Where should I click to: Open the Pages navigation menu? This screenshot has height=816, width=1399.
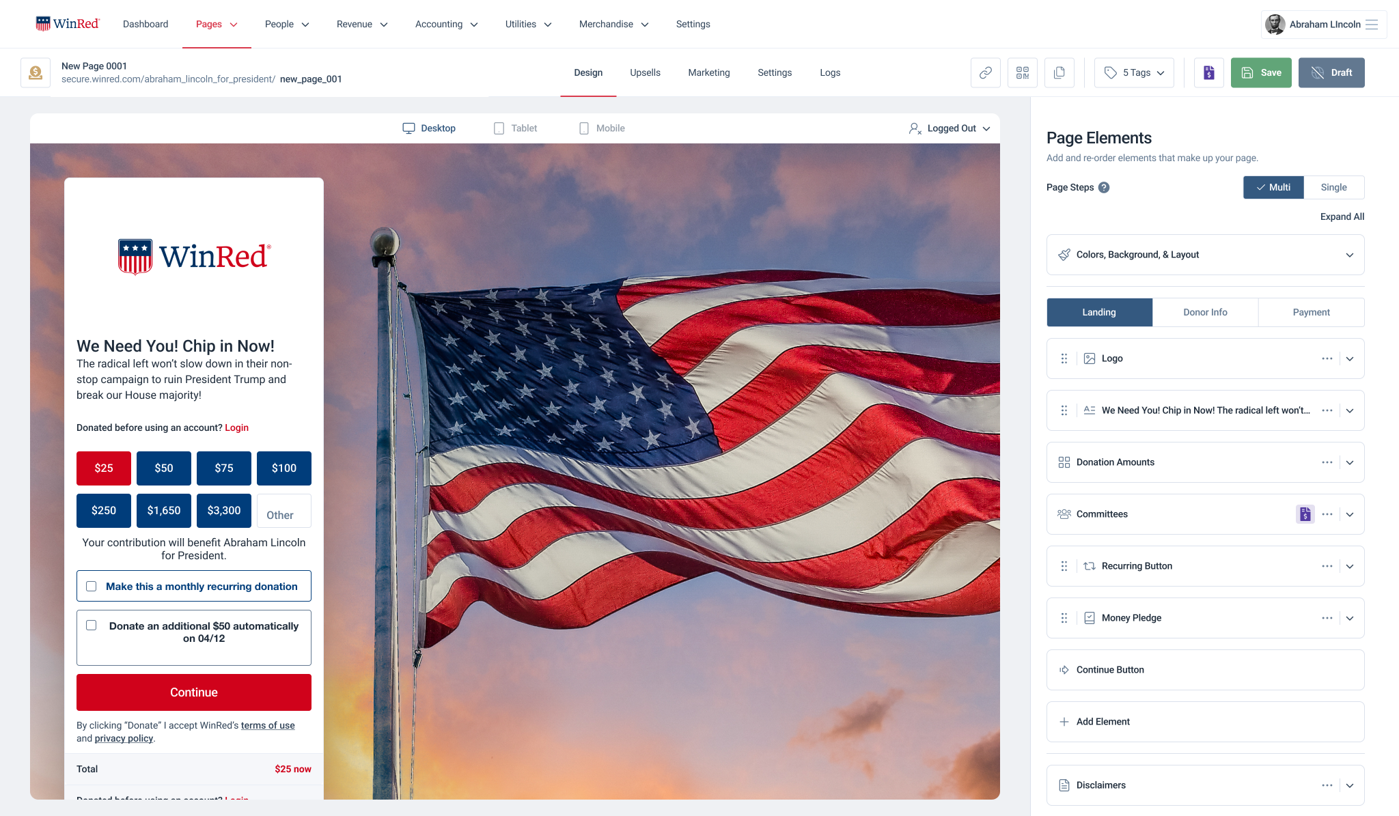click(217, 24)
